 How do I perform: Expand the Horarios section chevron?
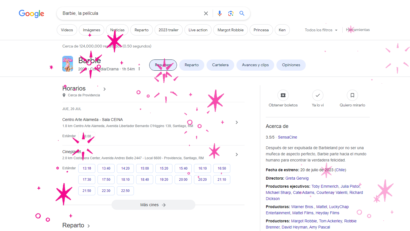105,89
